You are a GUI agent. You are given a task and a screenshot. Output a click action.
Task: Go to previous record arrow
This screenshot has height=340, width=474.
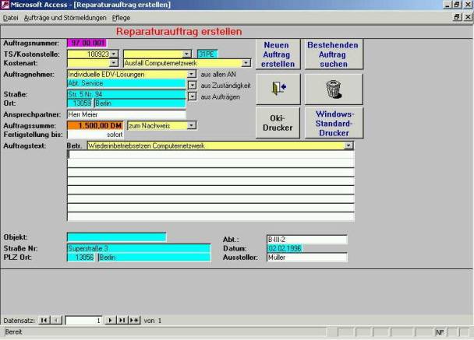click(57, 320)
